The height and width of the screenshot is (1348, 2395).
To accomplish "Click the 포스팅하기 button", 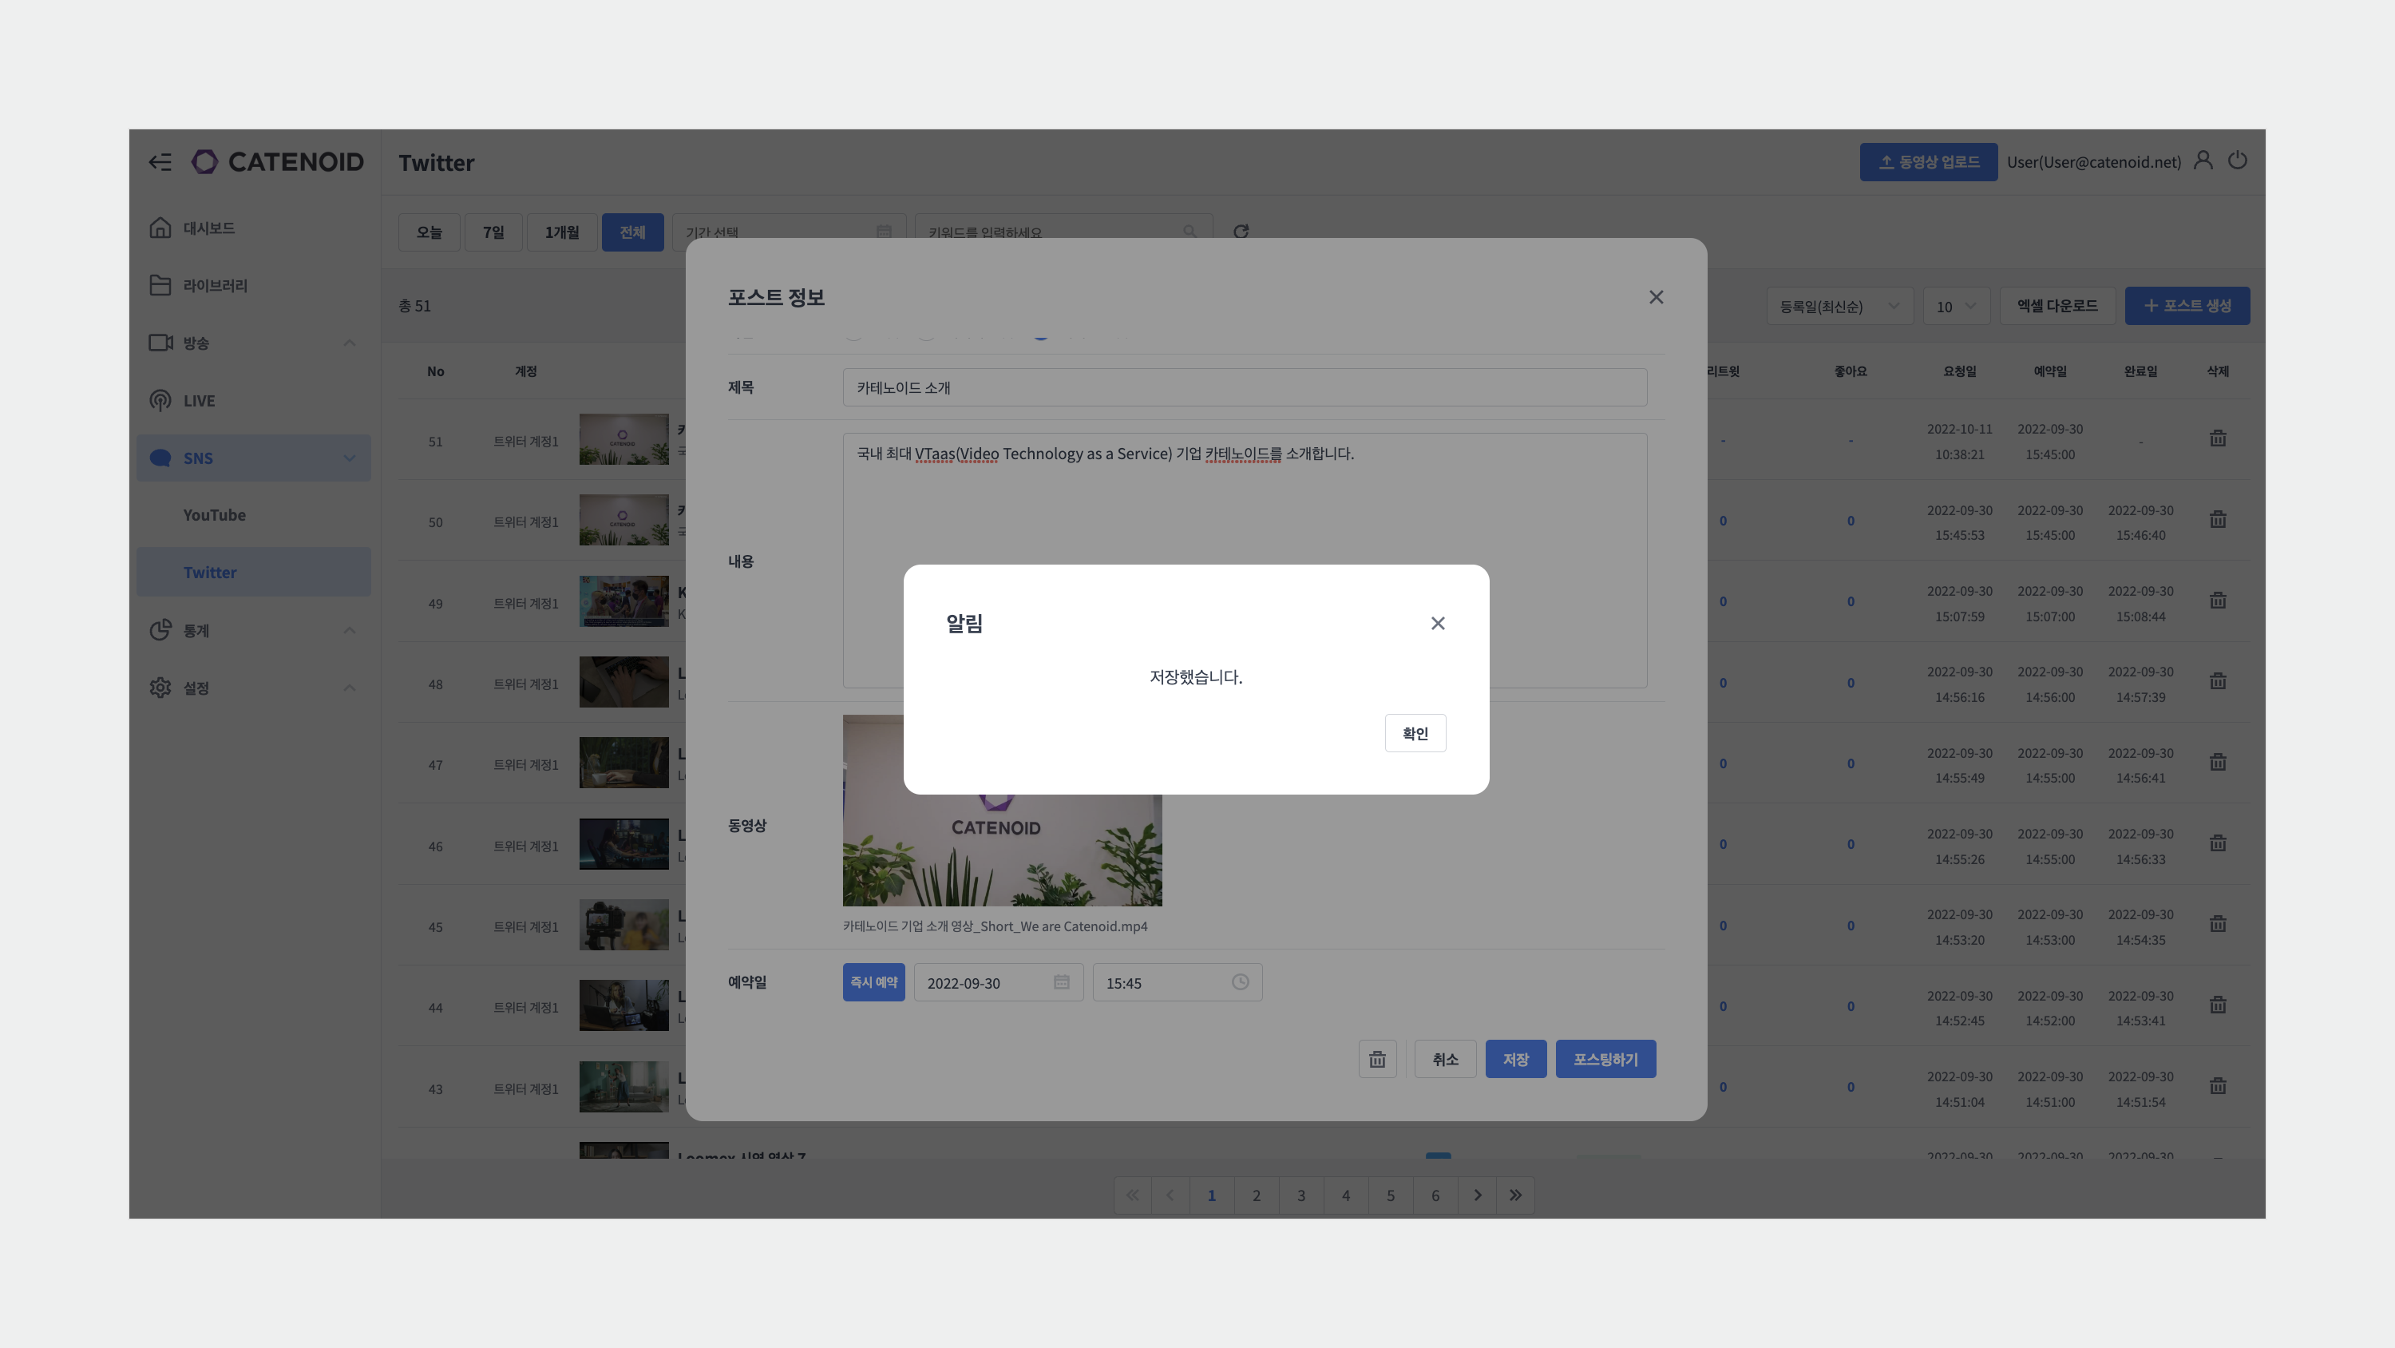I will click(x=1605, y=1059).
